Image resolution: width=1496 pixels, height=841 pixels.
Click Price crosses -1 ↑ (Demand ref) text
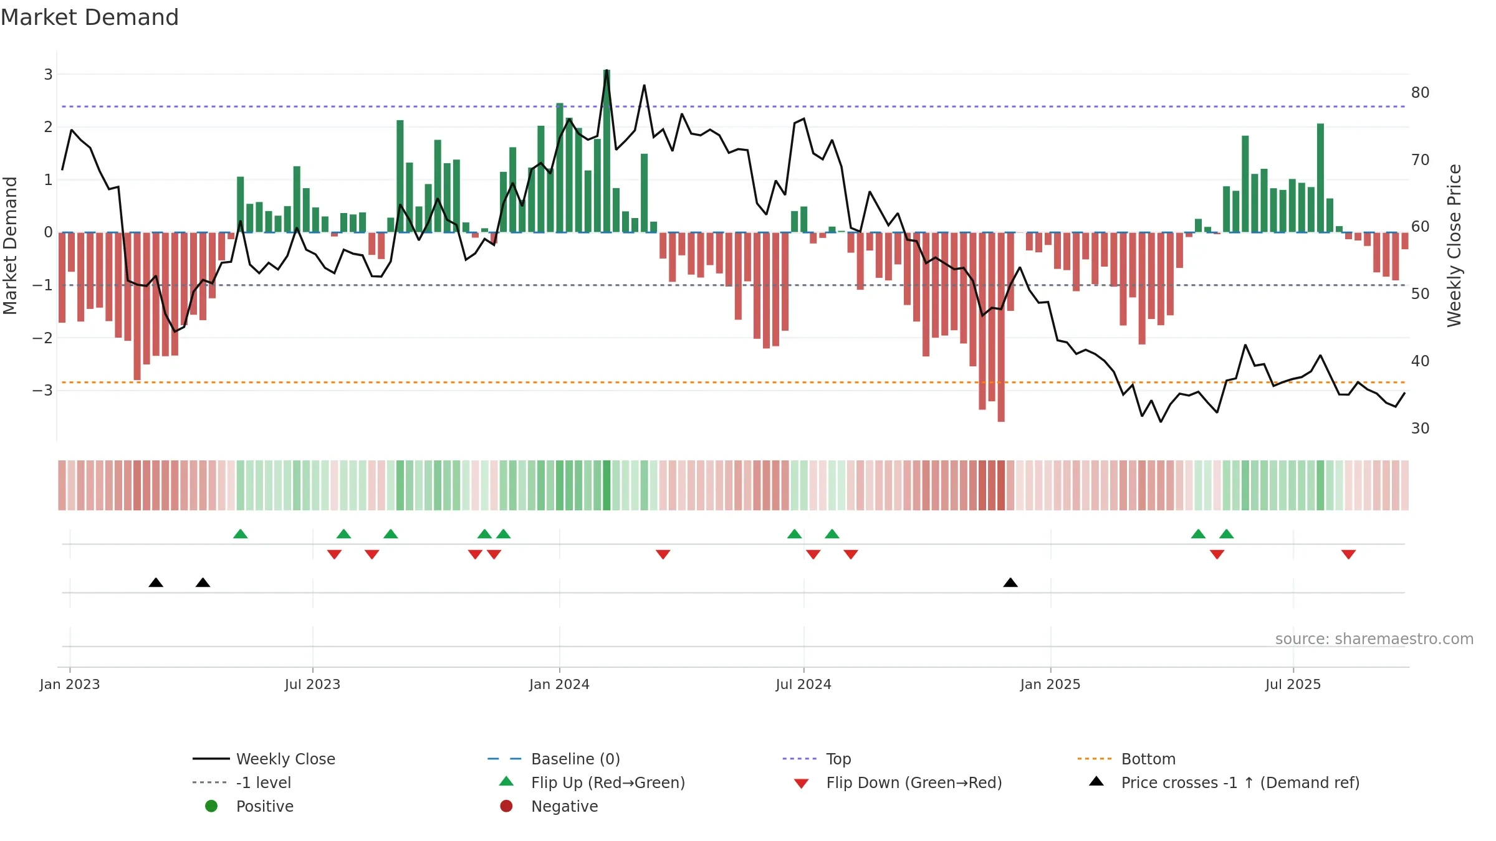[1240, 782]
